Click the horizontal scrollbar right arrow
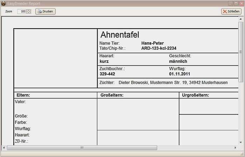The image size is (245, 157). [x=236, y=148]
